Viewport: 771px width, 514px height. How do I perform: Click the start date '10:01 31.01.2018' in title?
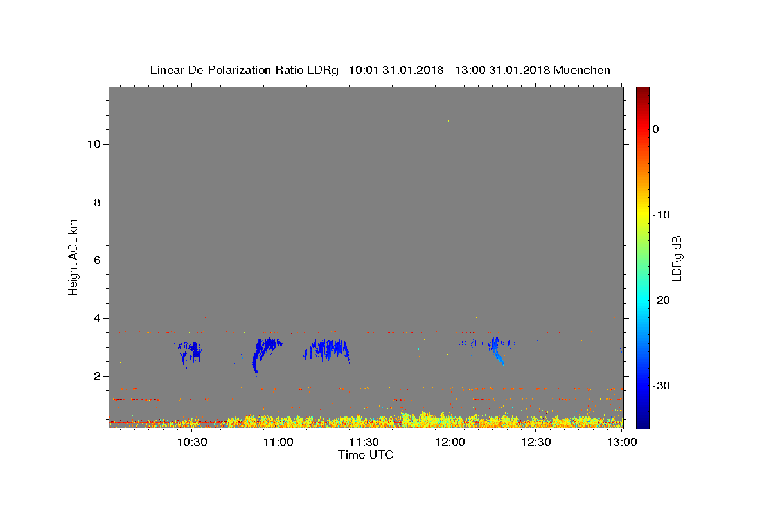395,70
